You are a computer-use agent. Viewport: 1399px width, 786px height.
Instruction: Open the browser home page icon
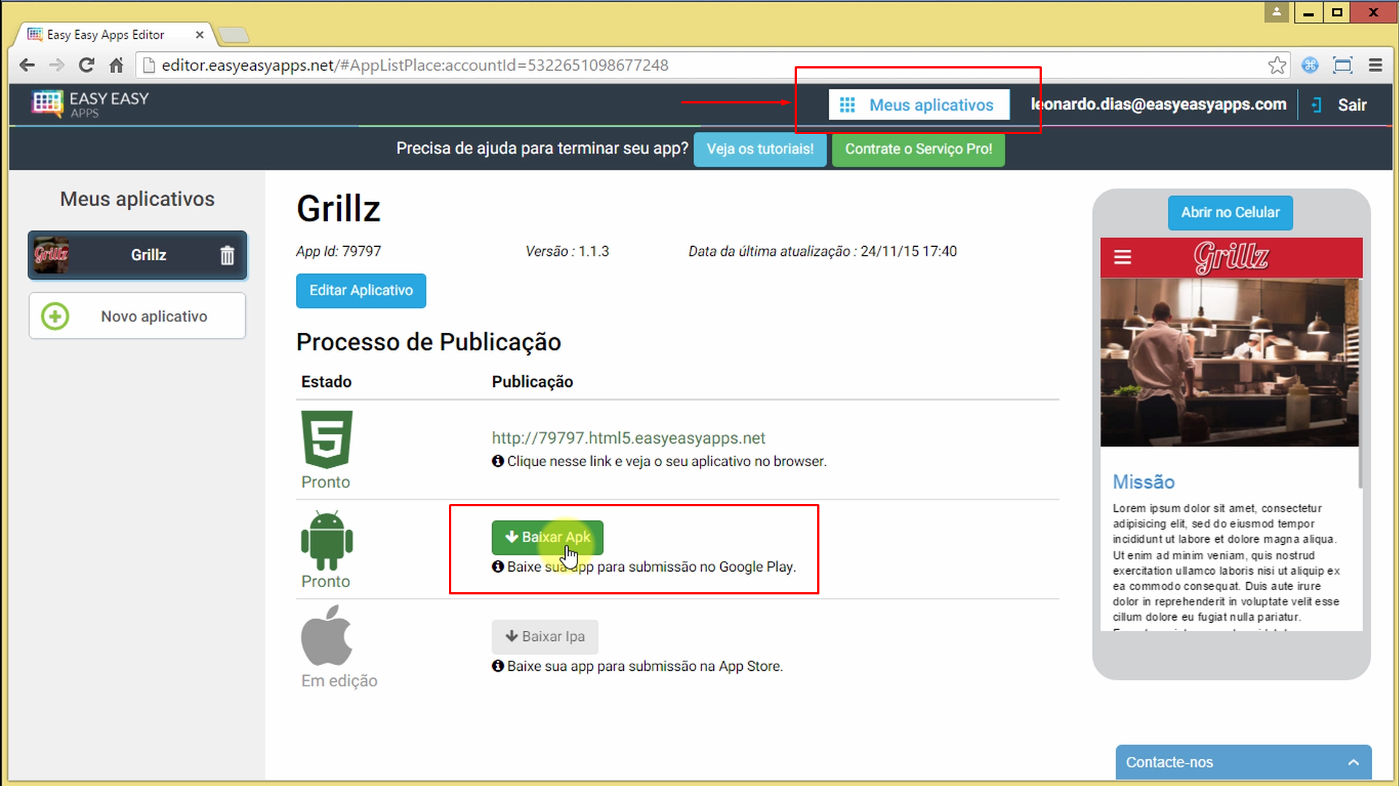[116, 66]
